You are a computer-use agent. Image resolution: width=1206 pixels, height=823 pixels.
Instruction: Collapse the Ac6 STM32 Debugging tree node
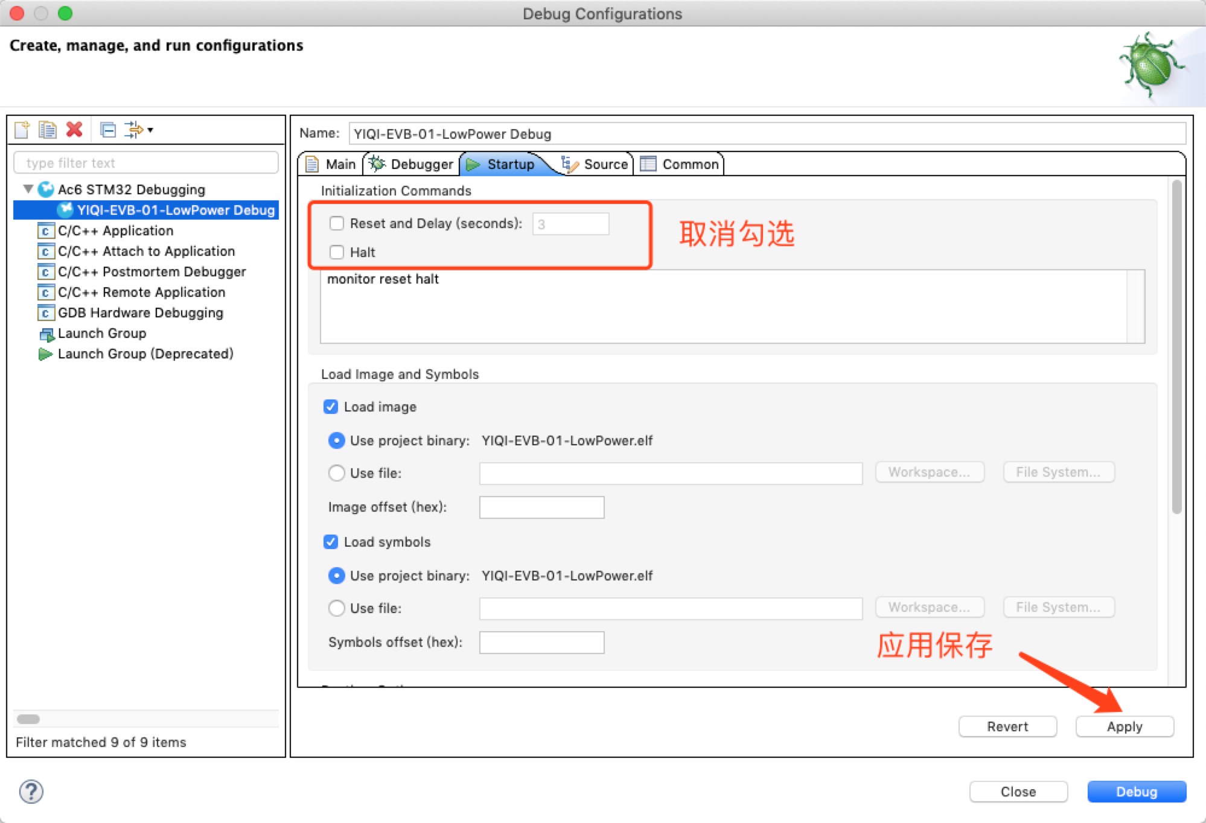tap(28, 189)
